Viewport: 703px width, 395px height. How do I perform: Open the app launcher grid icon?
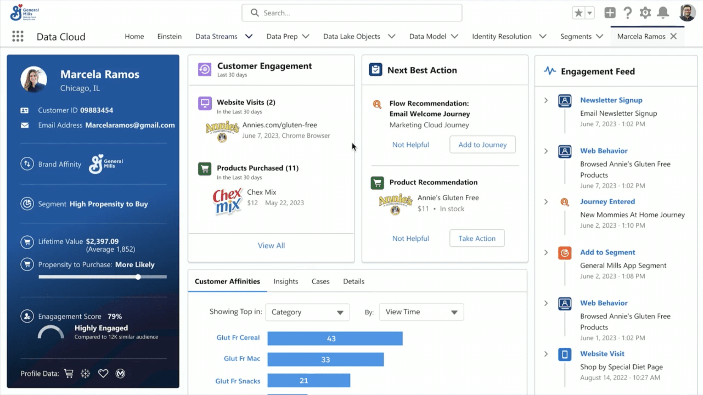point(18,36)
